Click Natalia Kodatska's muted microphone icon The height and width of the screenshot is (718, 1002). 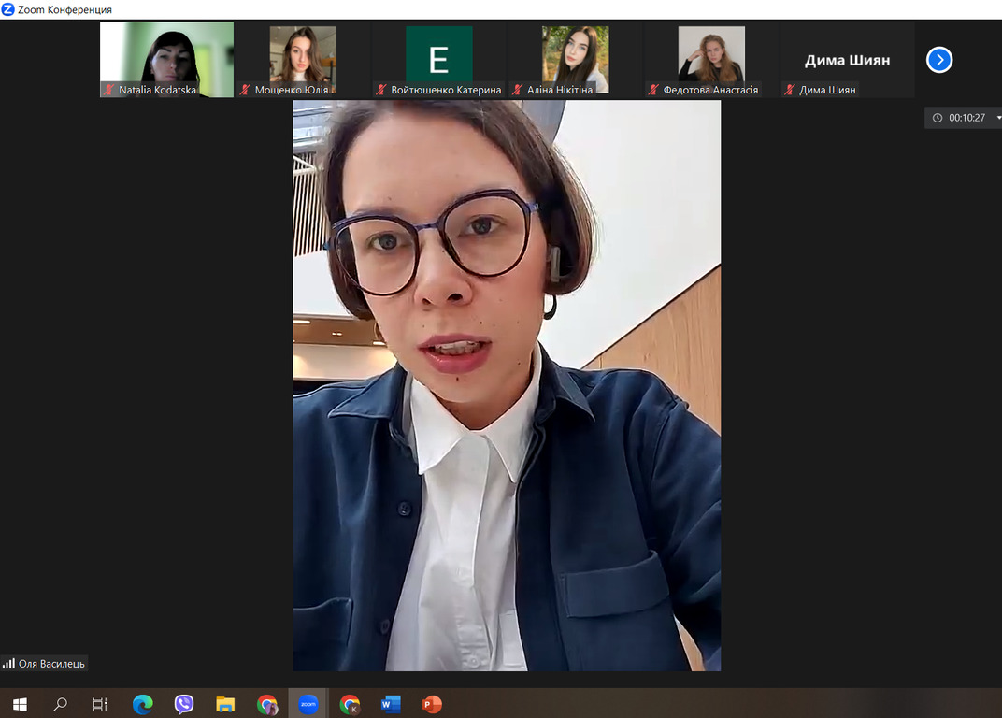[x=109, y=90]
